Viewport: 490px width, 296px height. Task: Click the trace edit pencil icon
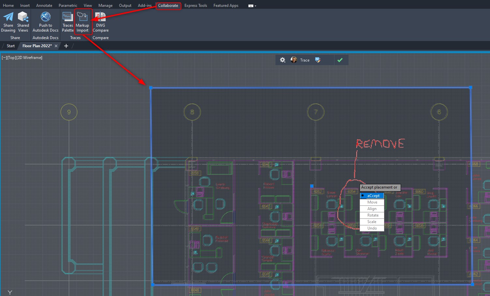(318, 60)
